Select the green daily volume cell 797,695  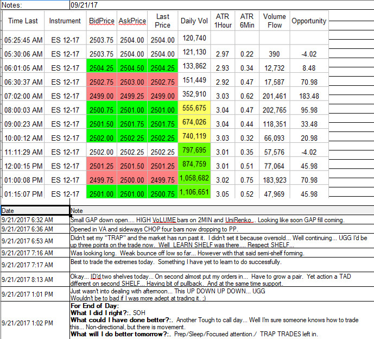[x=194, y=150]
